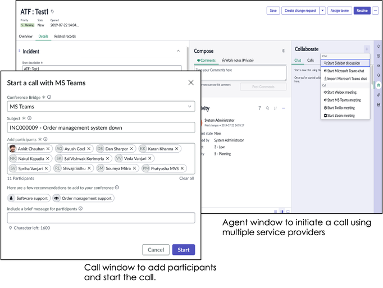The image size is (383, 288).
Task: Remove Ankit Chauhan from participants
Action: pos(48,149)
